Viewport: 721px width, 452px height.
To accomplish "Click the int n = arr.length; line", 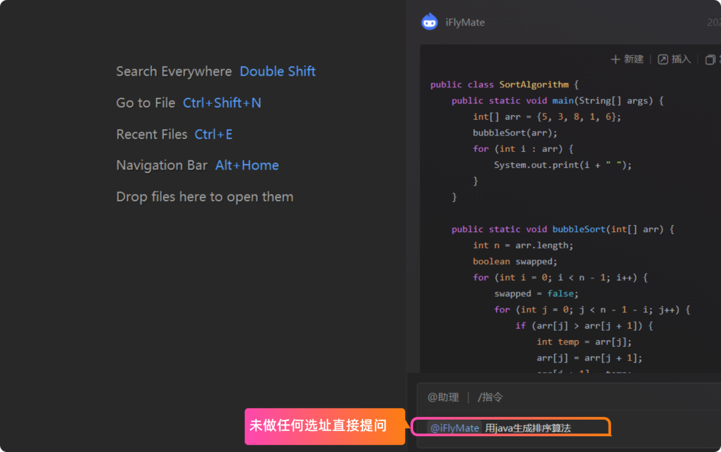I will click(x=523, y=245).
